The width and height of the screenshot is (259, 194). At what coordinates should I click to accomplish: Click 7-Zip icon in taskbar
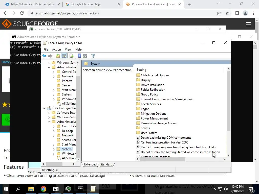[x=56, y=189]
